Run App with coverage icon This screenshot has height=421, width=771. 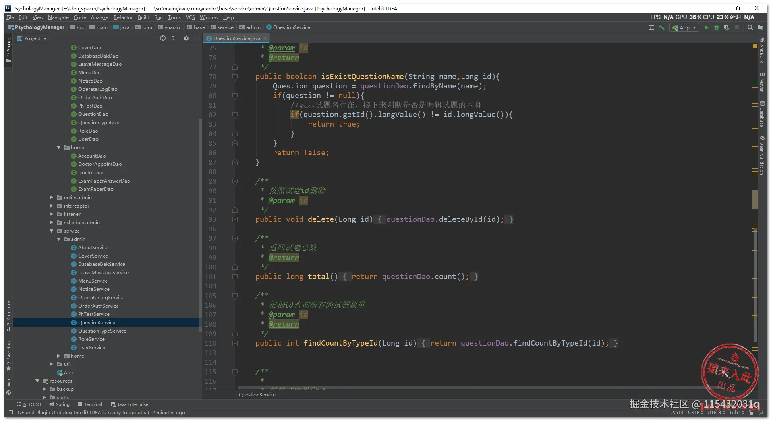click(x=727, y=28)
